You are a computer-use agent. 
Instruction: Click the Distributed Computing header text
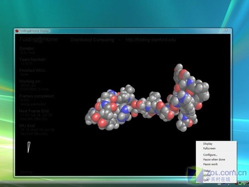[92, 40]
